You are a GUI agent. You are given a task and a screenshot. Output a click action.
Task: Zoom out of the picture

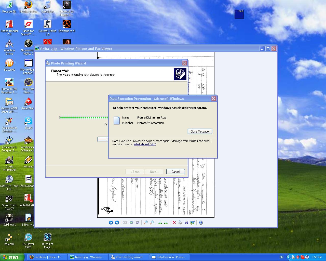(x=152, y=223)
